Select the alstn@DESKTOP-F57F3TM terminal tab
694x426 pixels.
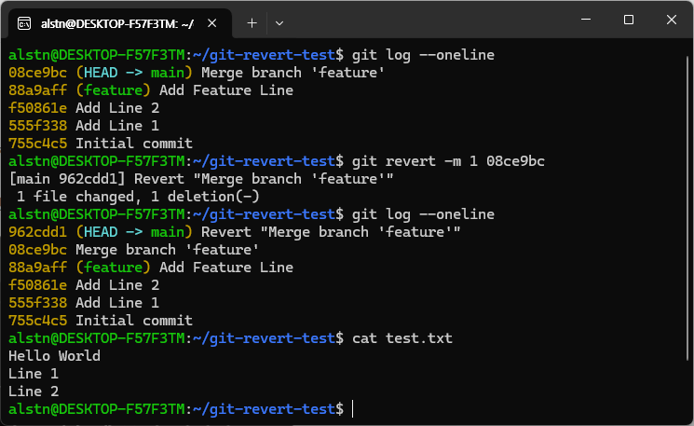[119, 23]
